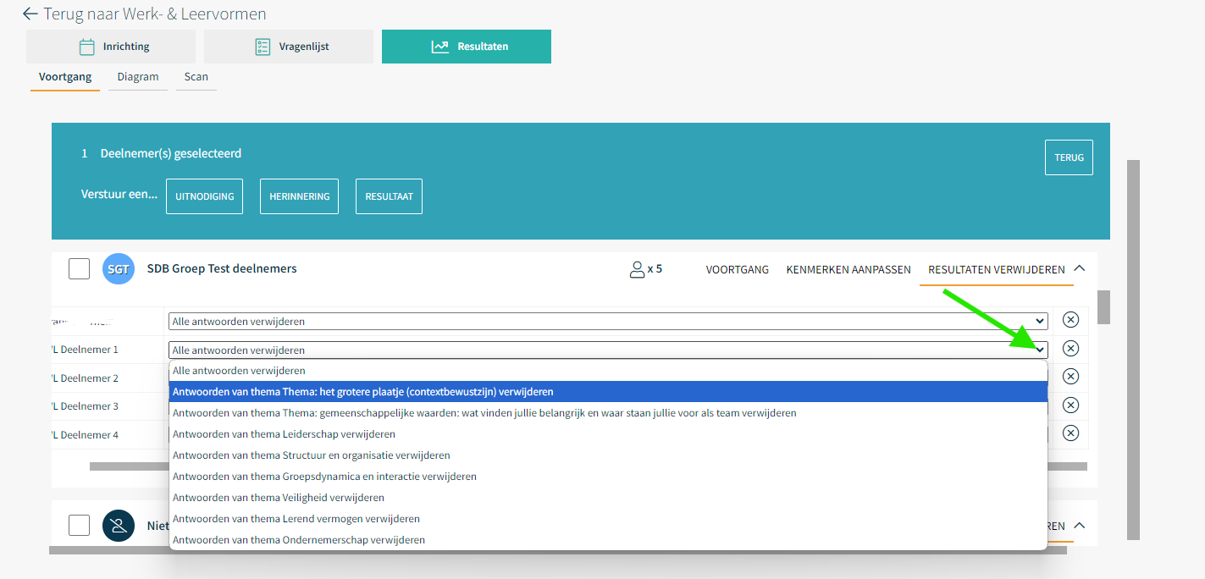Screen dimensions: 1205x579
Task: Click the delete circle-x icon for Deelnemer 1
Action: 1070,349
